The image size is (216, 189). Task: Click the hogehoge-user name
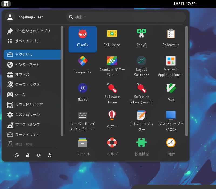(31, 17)
